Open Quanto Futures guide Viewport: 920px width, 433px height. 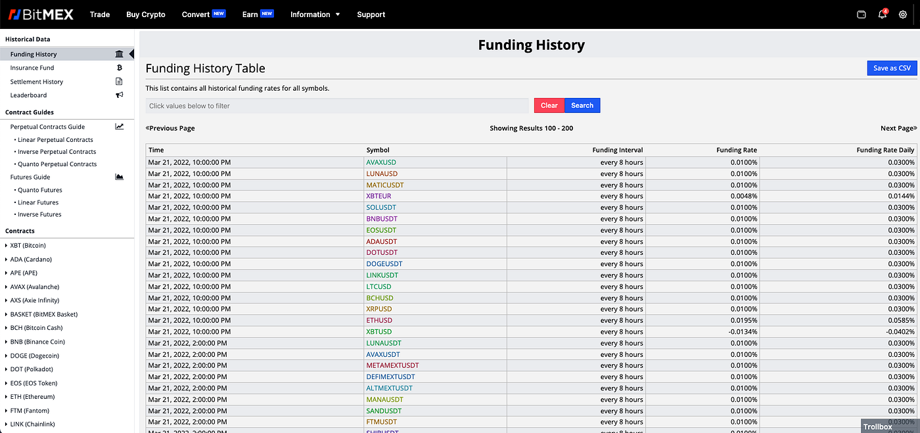tap(40, 190)
